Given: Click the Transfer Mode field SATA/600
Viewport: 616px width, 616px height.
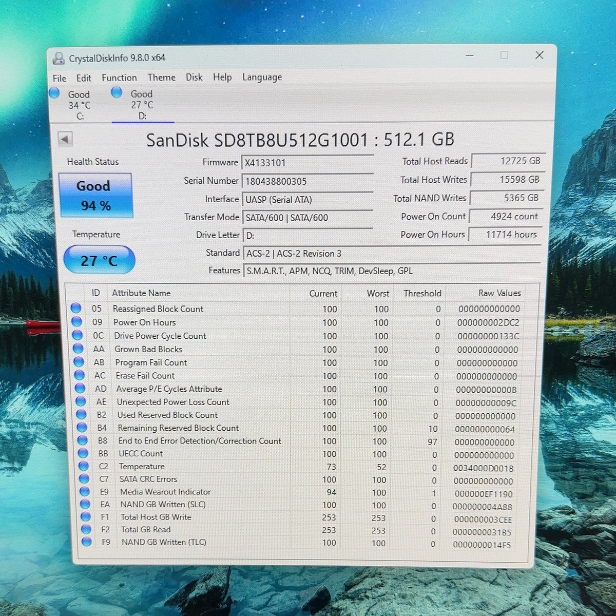Looking at the screenshot, I should click(x=307, y=217).
